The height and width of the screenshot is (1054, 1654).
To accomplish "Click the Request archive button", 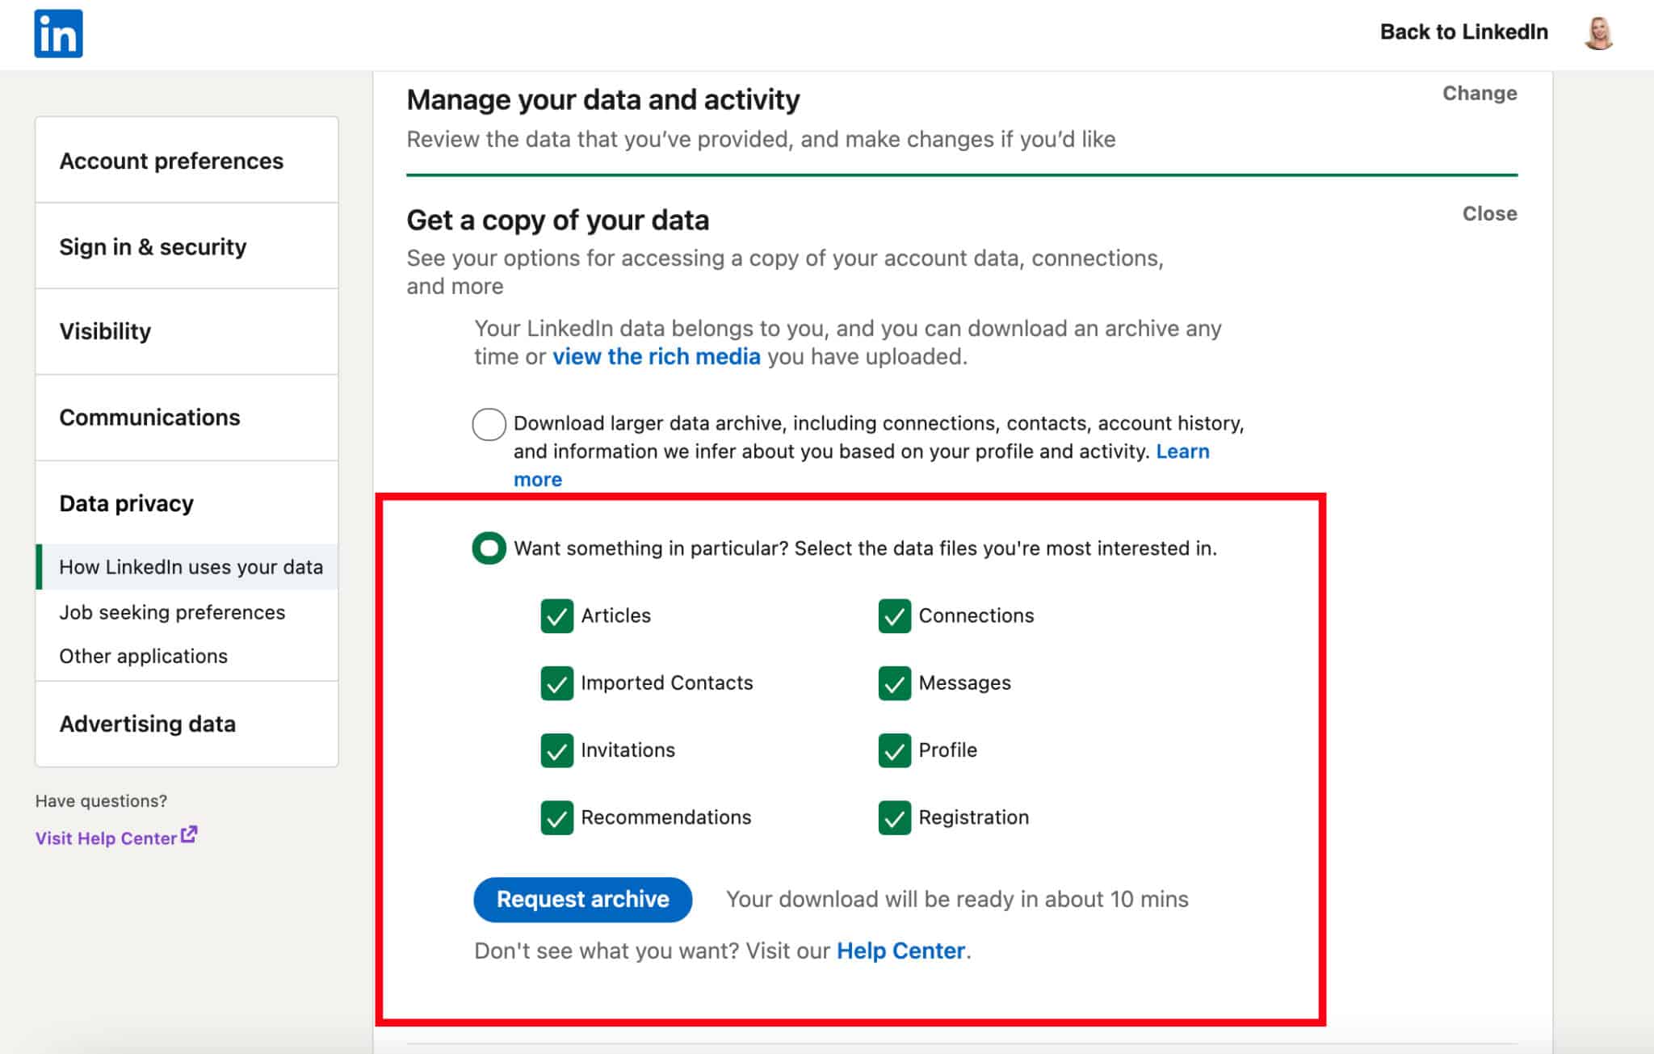I will 581,899.
